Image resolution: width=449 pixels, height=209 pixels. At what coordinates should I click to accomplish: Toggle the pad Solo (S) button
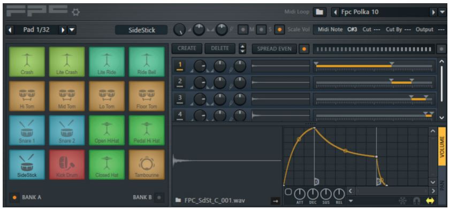(261, 30)
